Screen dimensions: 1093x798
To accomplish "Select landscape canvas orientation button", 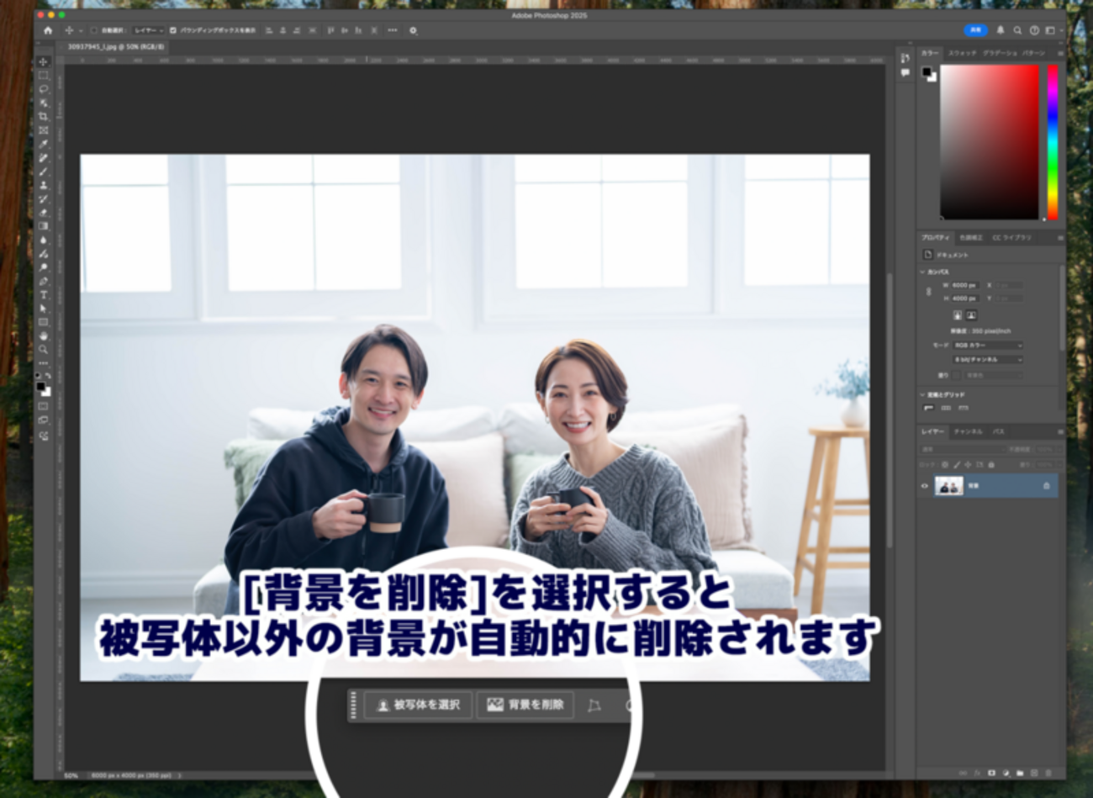I will tap(971, 315).
